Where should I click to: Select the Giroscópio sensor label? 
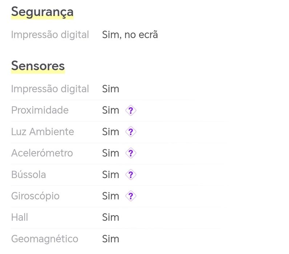coord(35,196)
